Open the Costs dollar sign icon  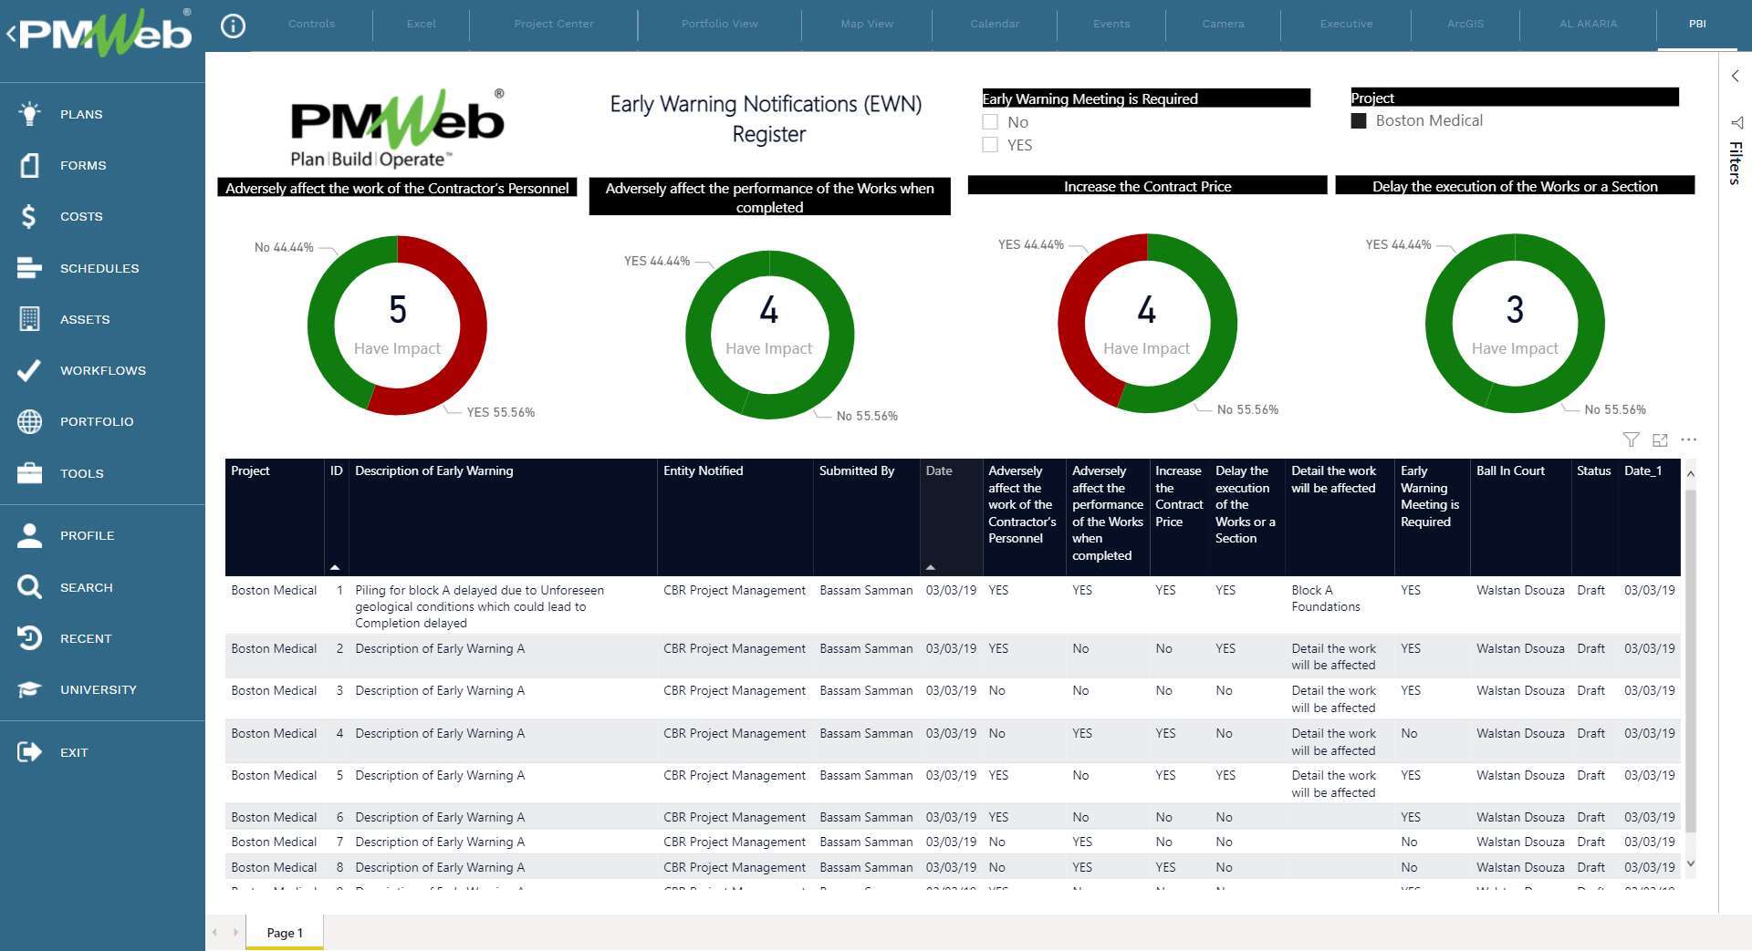(29, 216)
